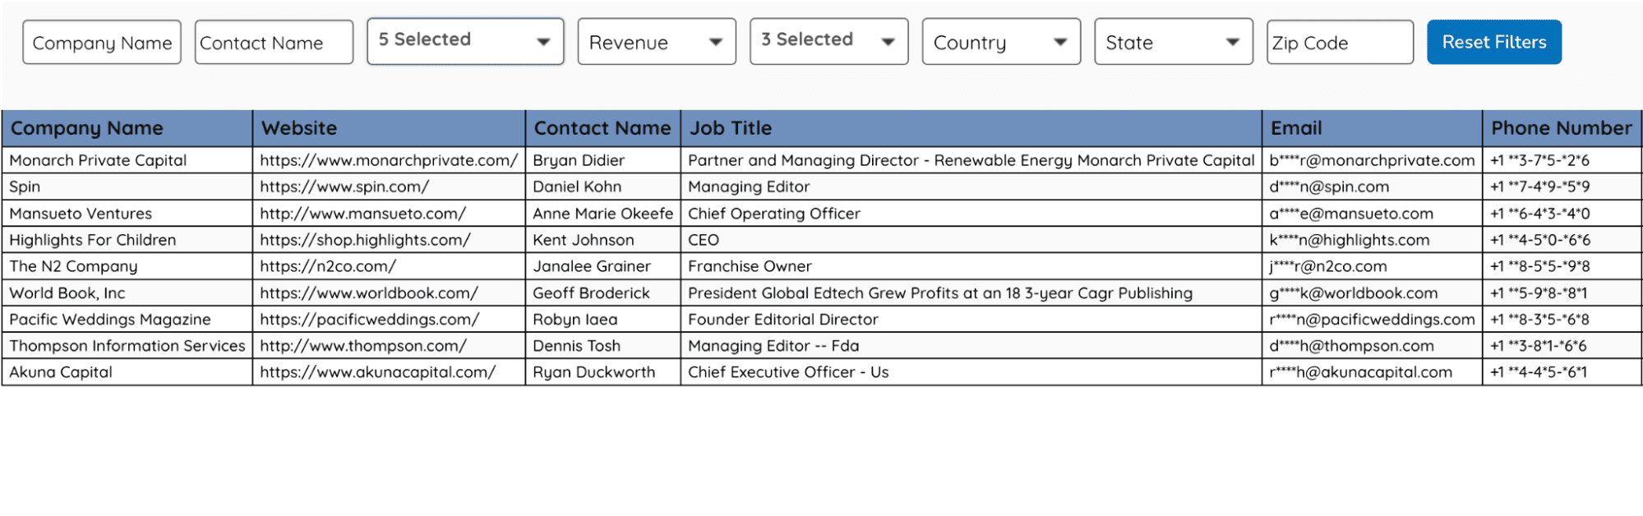Open the spin.com website link
The height and width of the screenshot is (516, 1643).
pyautogui.click(x=344, y=187)
